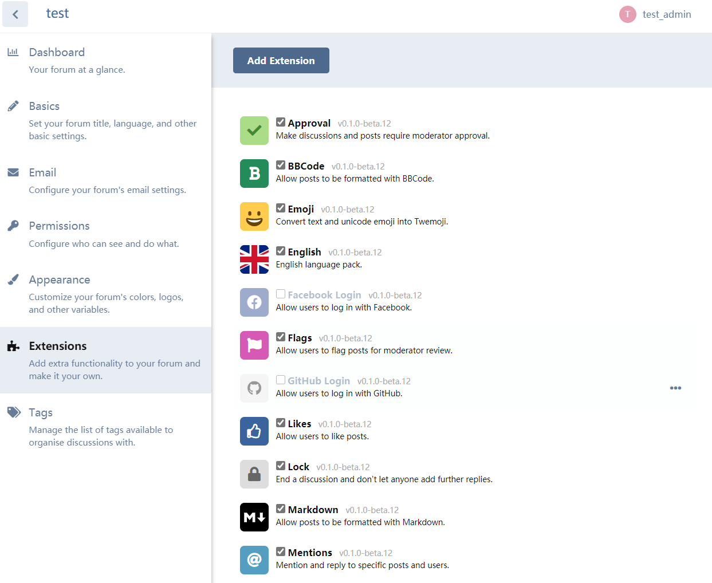Screen dimensions: 712x583
Task: Click the BBCode green B icon
Action: [254, 174]
